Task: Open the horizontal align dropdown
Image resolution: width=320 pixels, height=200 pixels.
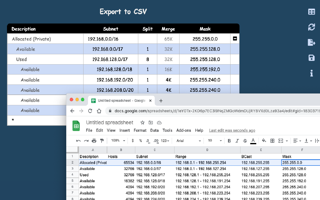Action: [297, 141]
